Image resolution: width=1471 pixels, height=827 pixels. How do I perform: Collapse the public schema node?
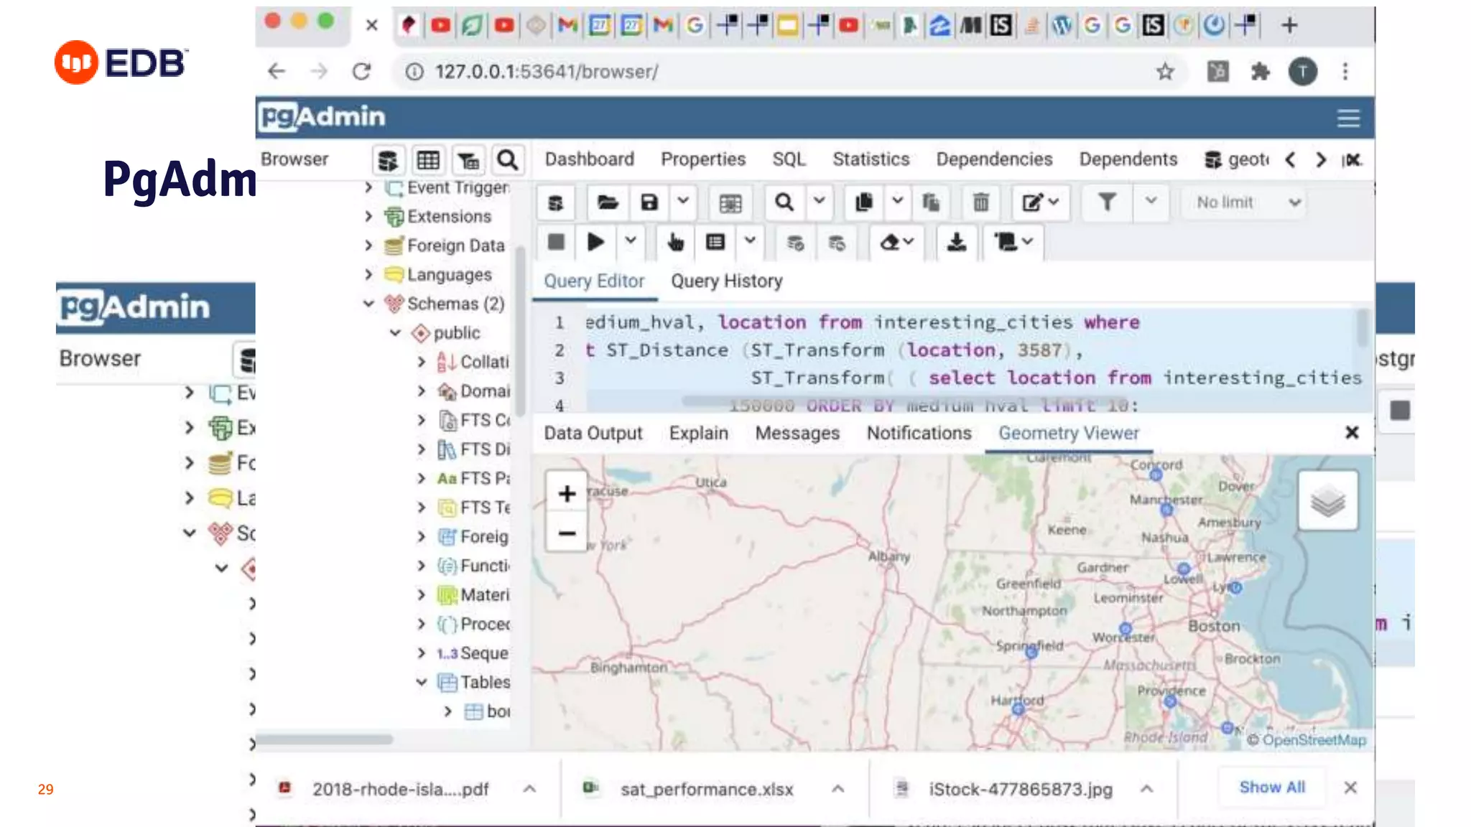pos(395,333)
